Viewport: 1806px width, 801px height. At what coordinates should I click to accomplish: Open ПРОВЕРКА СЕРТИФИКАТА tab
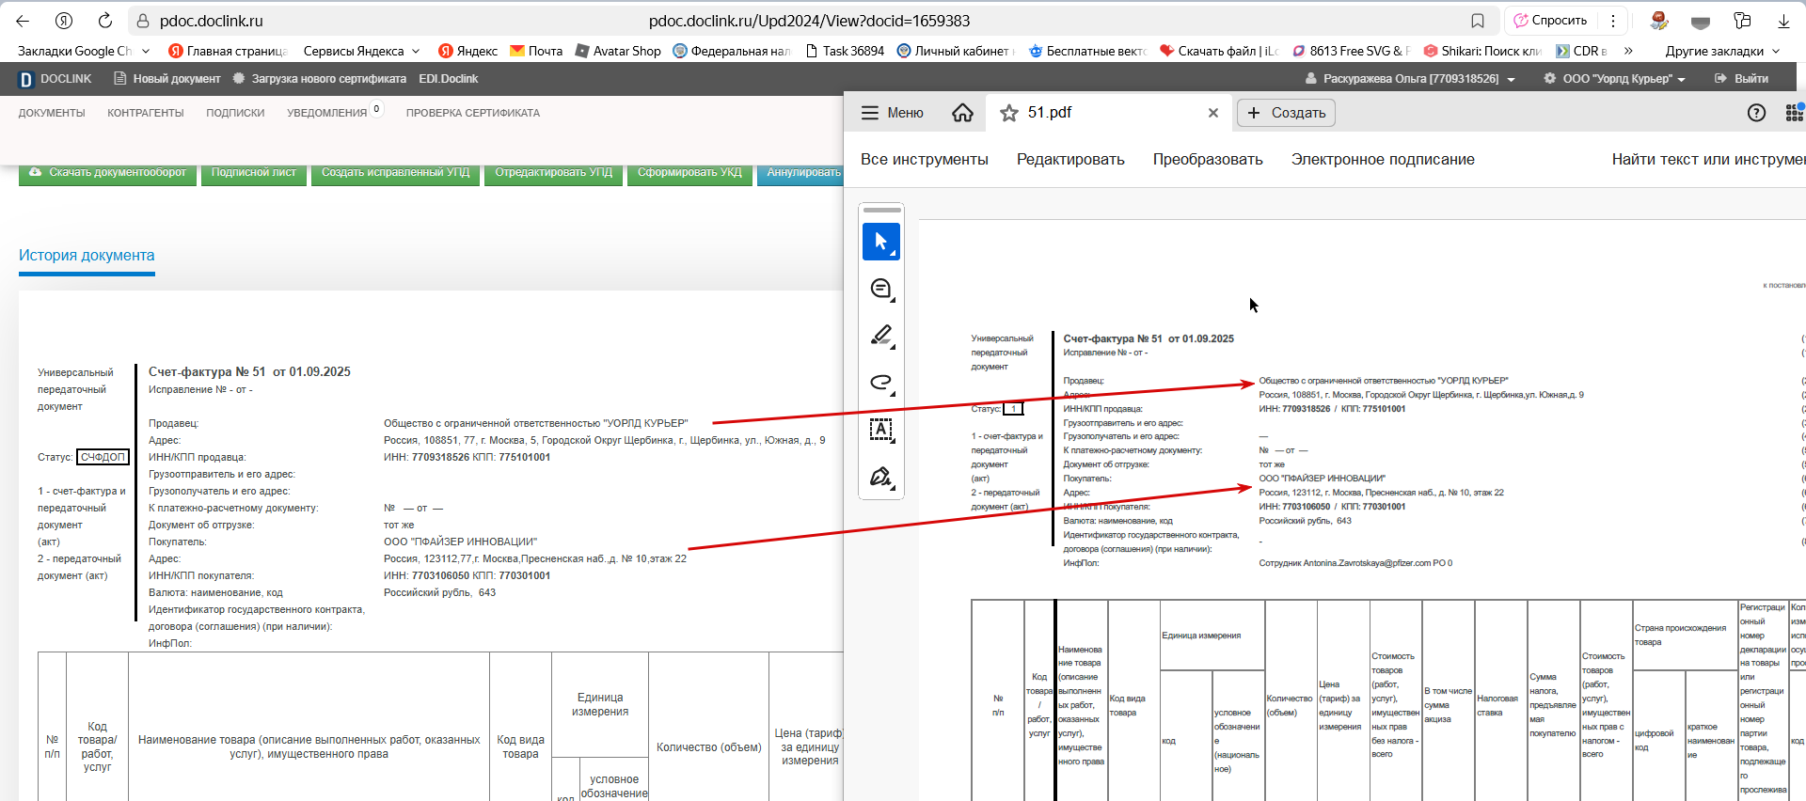coord(473,113)
